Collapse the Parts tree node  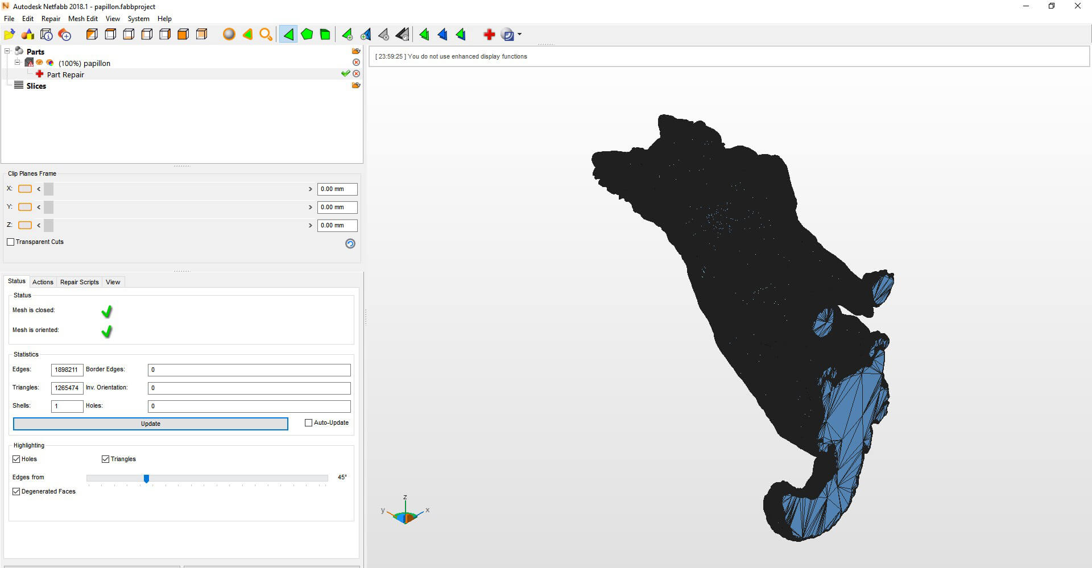[x=7, y=51]
